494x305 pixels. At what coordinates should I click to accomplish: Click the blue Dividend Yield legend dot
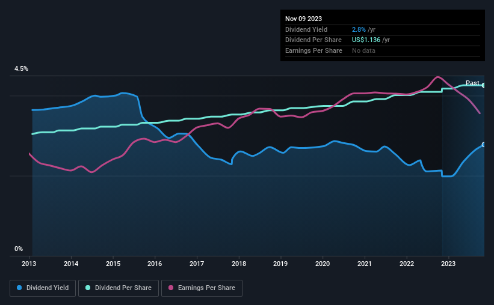(19, 288)
